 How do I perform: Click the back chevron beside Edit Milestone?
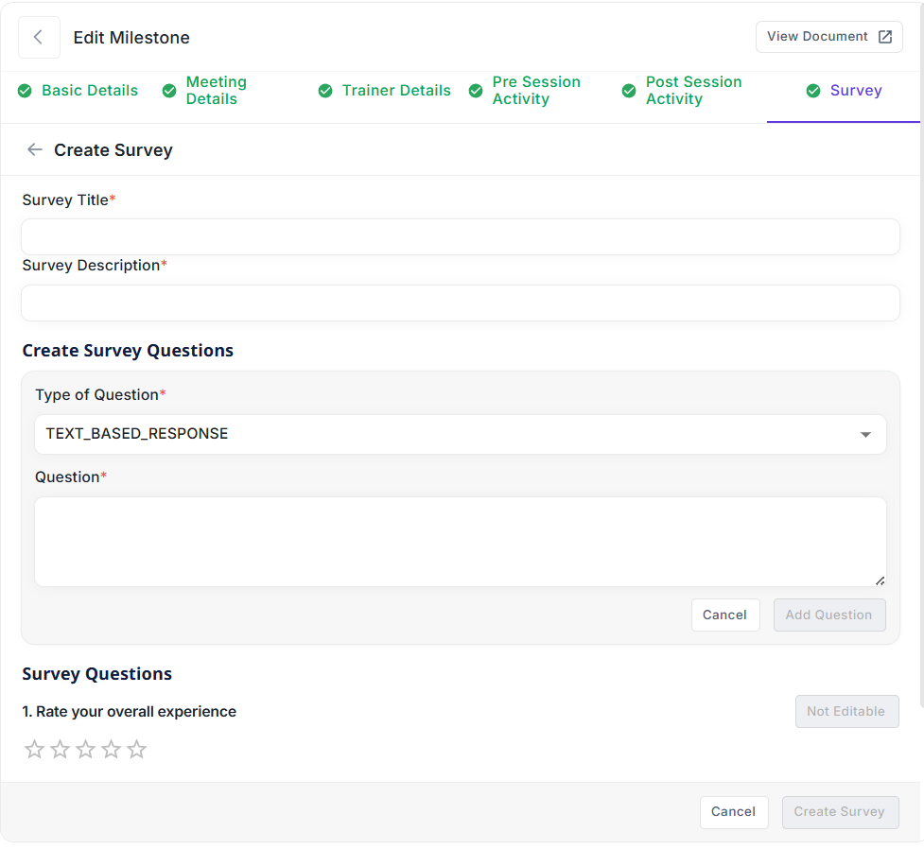tap(39, 38)
